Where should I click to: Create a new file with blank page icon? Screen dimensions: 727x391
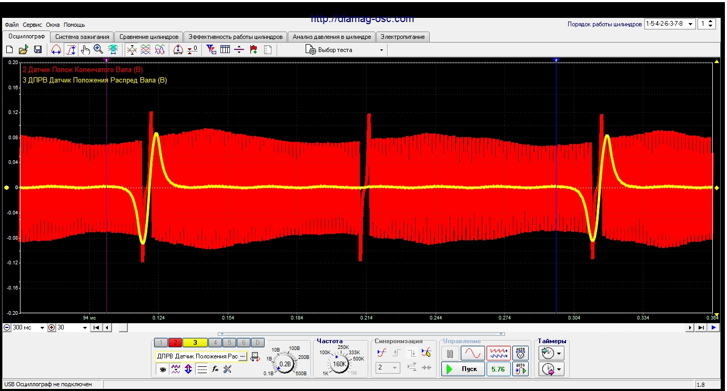[9, 50]
